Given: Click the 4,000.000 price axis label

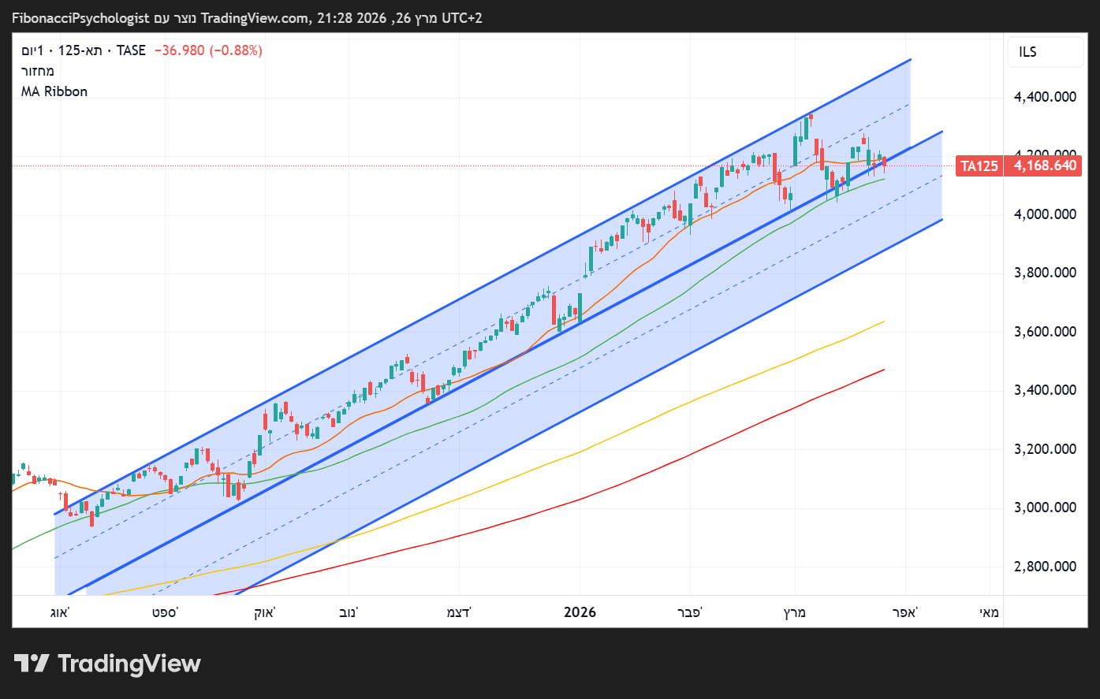Looking at the screenshot, I should pyautogui.click(x=1045, y=214).
